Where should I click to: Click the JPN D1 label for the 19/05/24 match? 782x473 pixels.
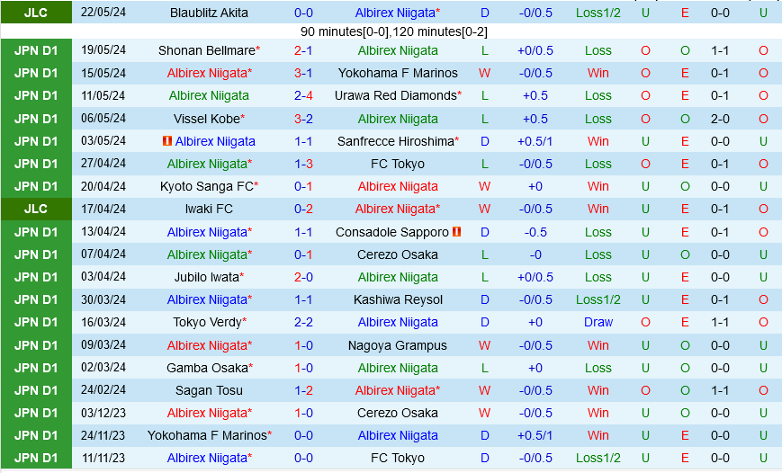tap(36, 50)
